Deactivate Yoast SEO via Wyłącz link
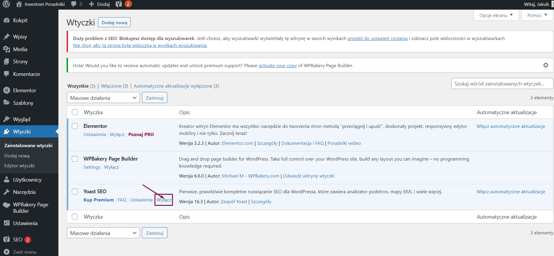This screenshot has width=554, height=256. 164,200
